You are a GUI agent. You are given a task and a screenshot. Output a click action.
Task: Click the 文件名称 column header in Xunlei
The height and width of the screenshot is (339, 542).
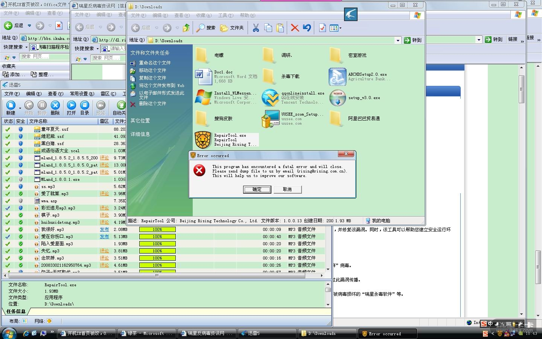pos(63,121)
